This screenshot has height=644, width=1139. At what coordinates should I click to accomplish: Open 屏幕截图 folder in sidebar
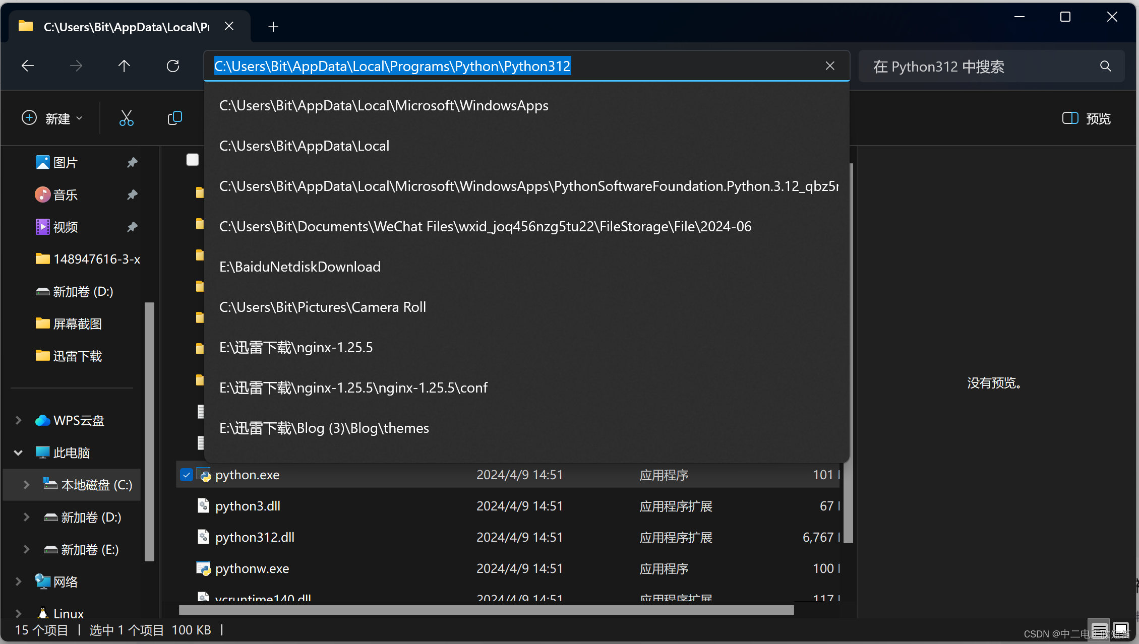coord(77,324)
